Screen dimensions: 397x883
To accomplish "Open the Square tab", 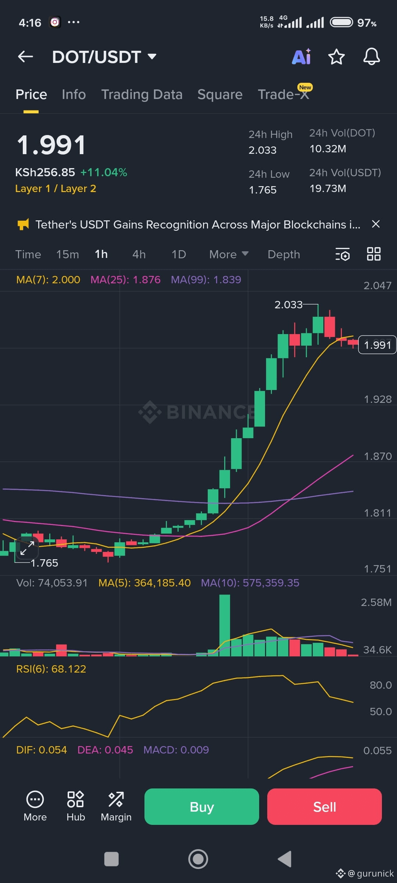I will [x=220, y=95].
